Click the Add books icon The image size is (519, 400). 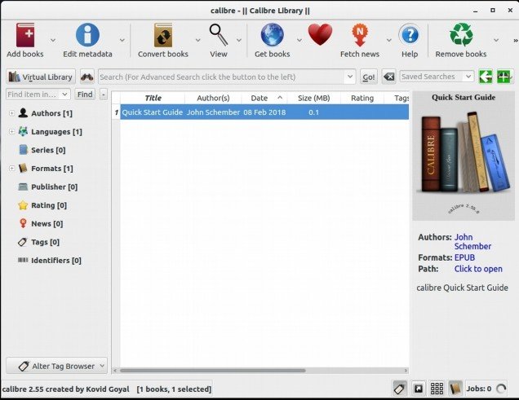(x=25, y=35)
